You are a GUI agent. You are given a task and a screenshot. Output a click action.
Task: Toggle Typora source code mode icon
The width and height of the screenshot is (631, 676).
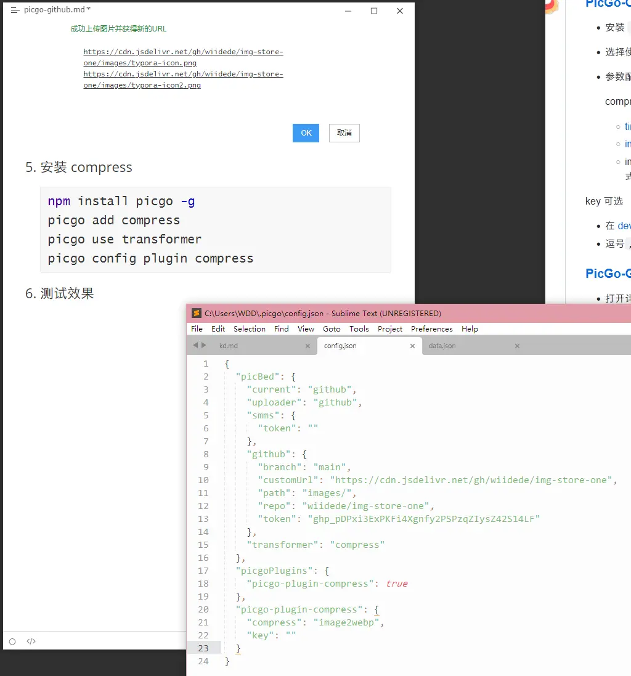click(x=31, y=641)
